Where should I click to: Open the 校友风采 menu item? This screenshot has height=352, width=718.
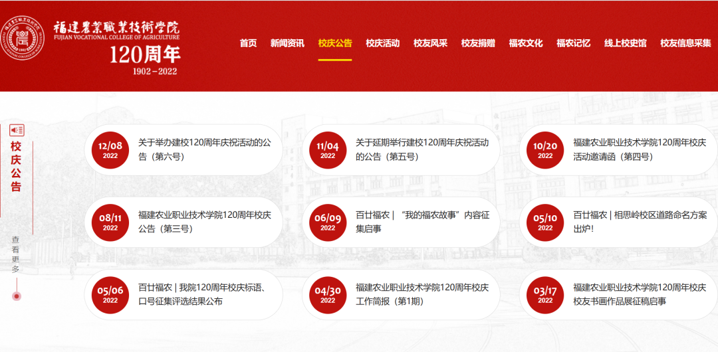tap(430, 43)
